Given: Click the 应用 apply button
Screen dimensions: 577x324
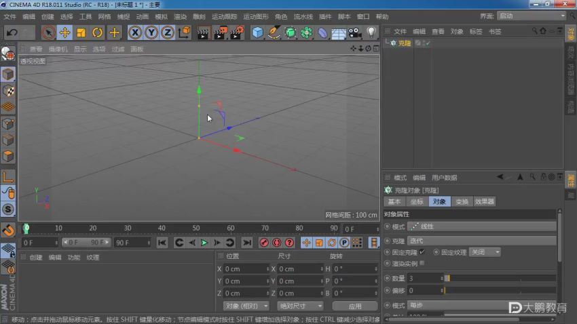Looking at the screenshot, I should [355, 306].
